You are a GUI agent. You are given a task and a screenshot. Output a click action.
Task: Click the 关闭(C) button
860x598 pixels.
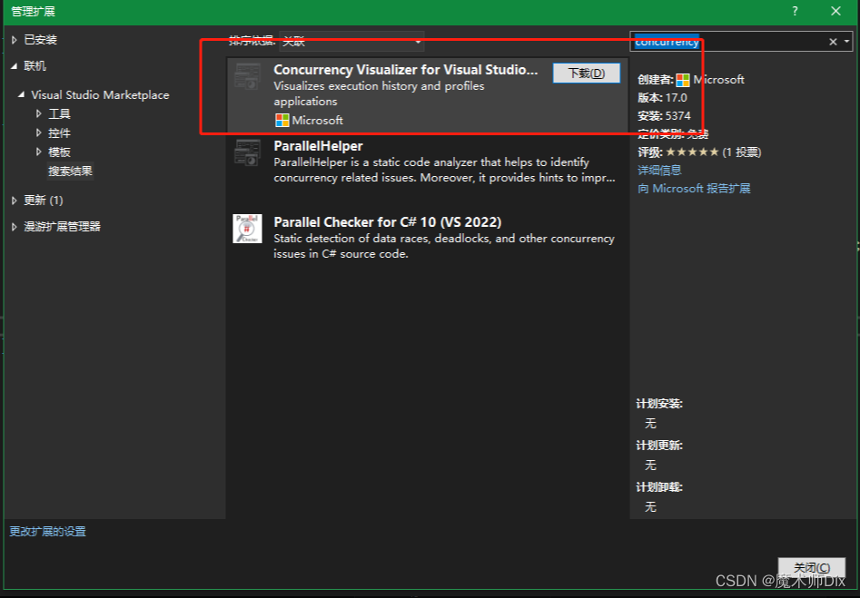[812, 567]
